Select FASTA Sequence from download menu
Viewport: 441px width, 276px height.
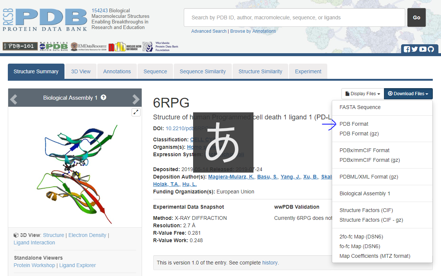pos(360,107)
